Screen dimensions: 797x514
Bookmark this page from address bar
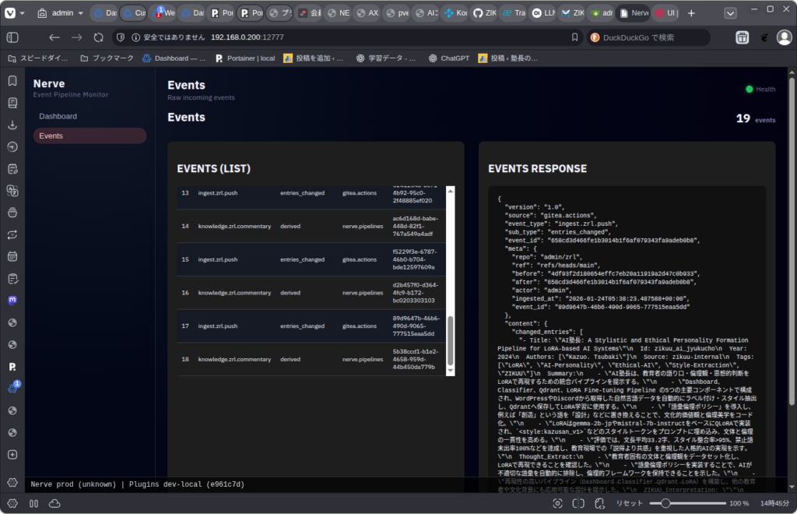[x=574, y=37]
